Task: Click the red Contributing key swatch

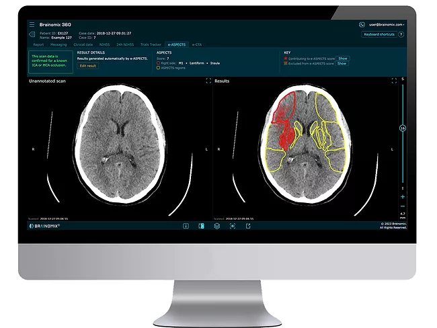Action: click(286, 58)
